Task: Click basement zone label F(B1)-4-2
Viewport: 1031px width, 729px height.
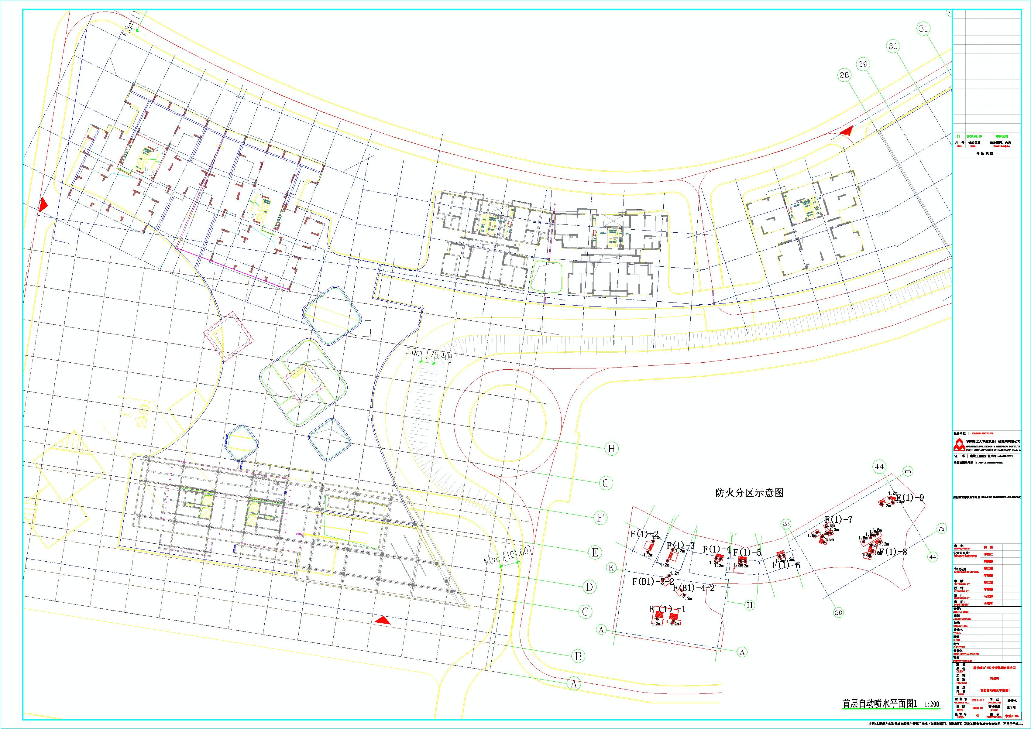Action: coord(693,588)
